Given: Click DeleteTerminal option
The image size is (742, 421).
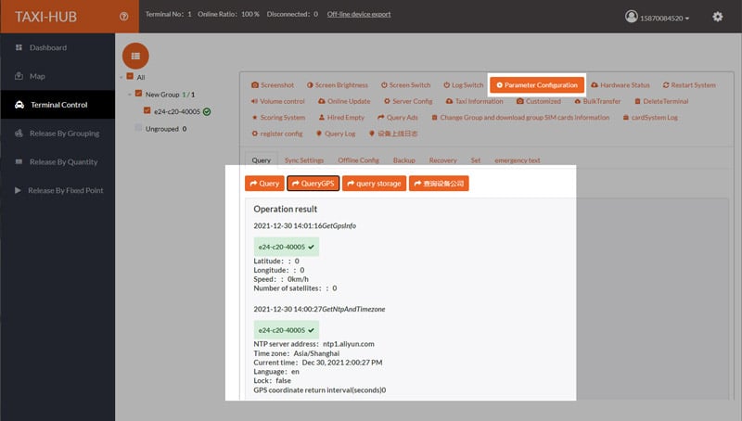Looking at the screenshot, I should pyautogui.click(x=661, y=101).
